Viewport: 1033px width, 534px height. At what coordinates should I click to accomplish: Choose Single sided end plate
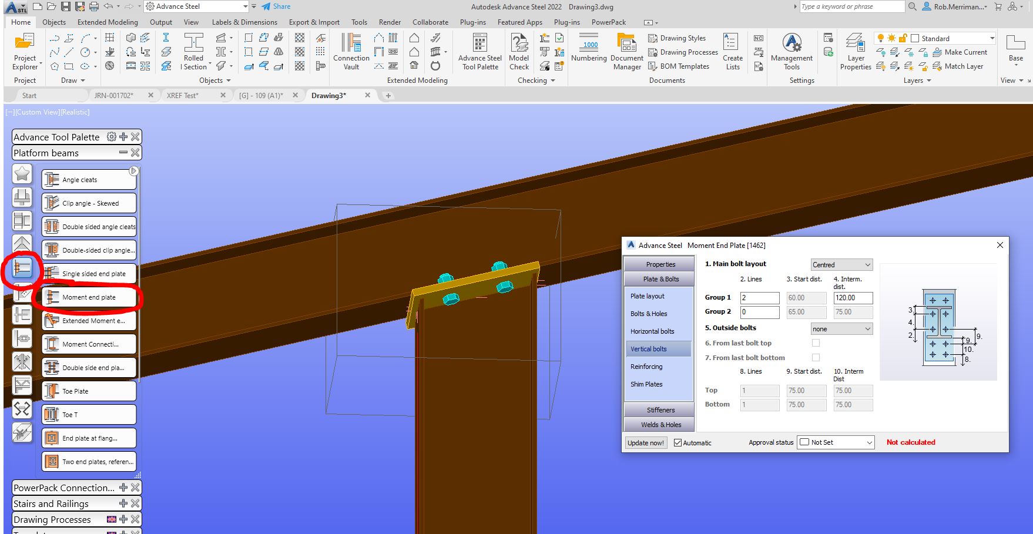point(89,274)
